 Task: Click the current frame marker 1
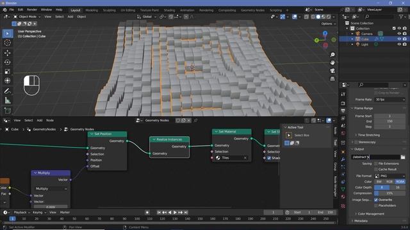pyautogui.click(x=12, y=218)
